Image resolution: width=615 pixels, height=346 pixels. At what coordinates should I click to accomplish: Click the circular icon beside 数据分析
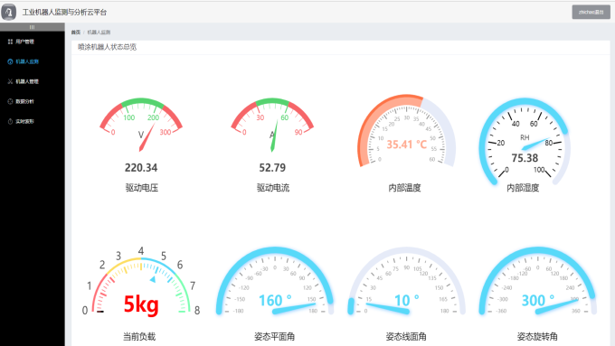coord(10,101)
